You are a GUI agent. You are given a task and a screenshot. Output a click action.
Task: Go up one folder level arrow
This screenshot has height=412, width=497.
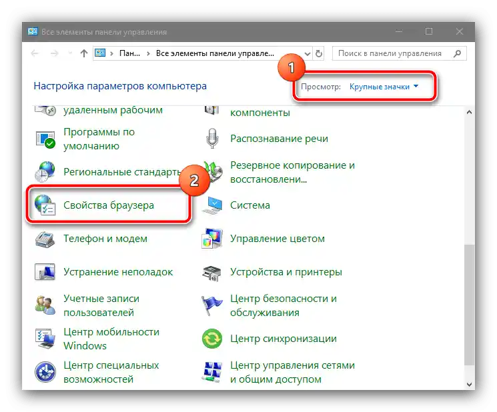point(83,53)
